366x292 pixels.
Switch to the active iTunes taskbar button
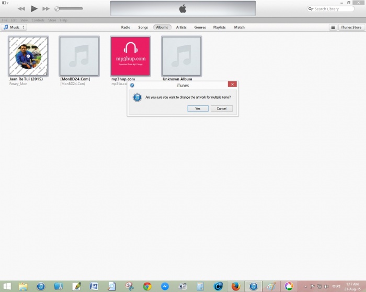click(254, 286)
